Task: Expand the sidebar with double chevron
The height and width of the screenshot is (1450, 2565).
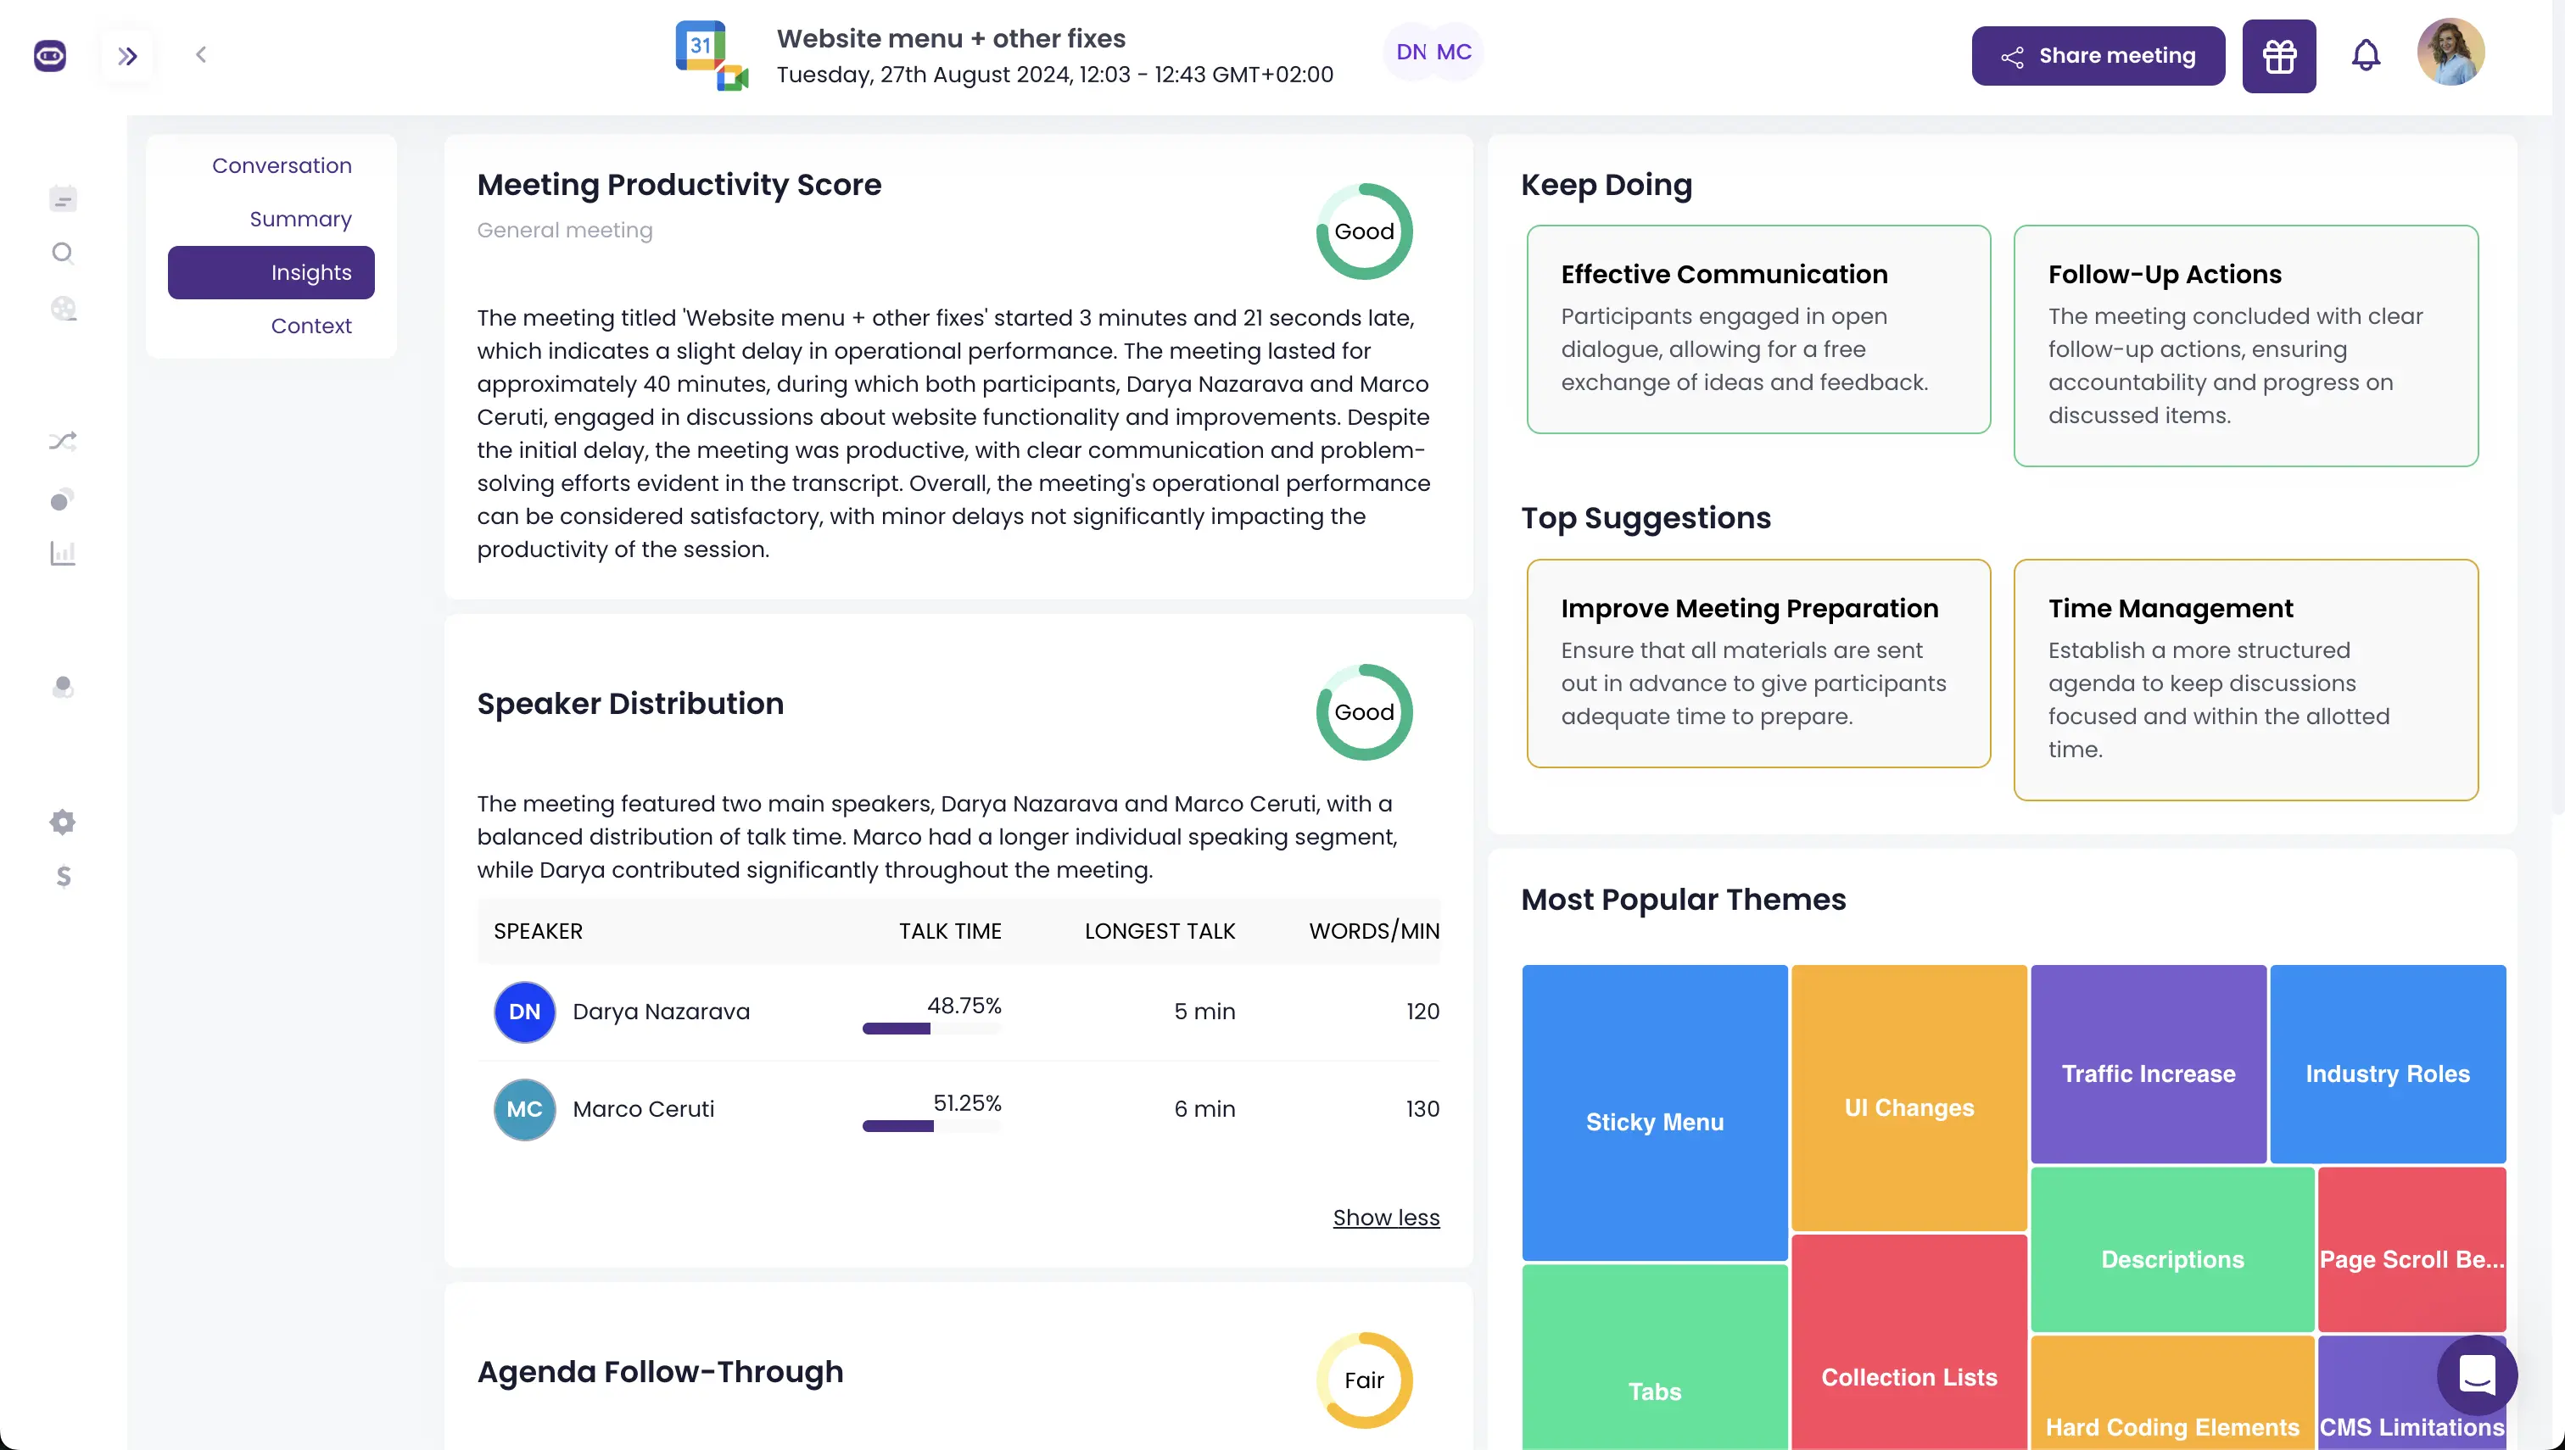Action: (x=127, y=56)
